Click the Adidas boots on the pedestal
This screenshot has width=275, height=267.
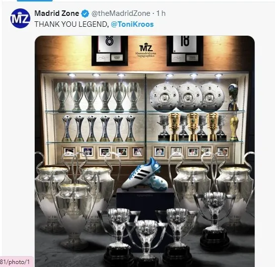coord(144,174)
